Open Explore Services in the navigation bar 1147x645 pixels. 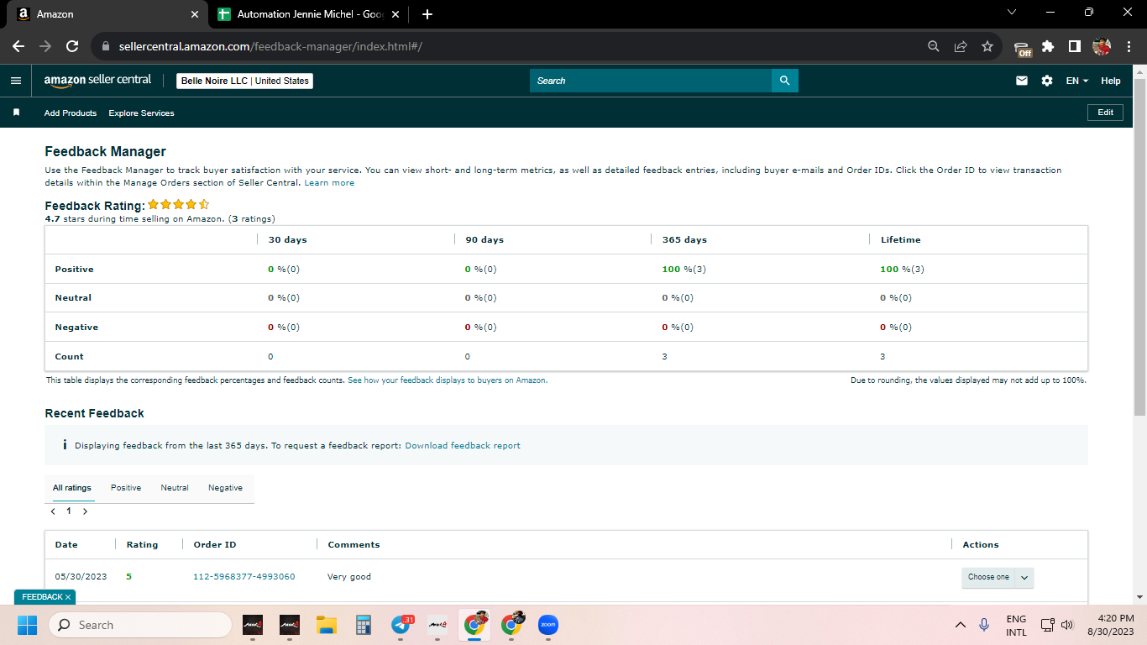click(x=141, y=113)
